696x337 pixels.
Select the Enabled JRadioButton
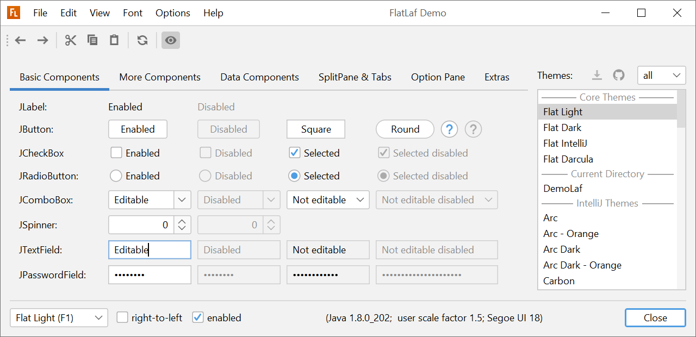[116, 176]
